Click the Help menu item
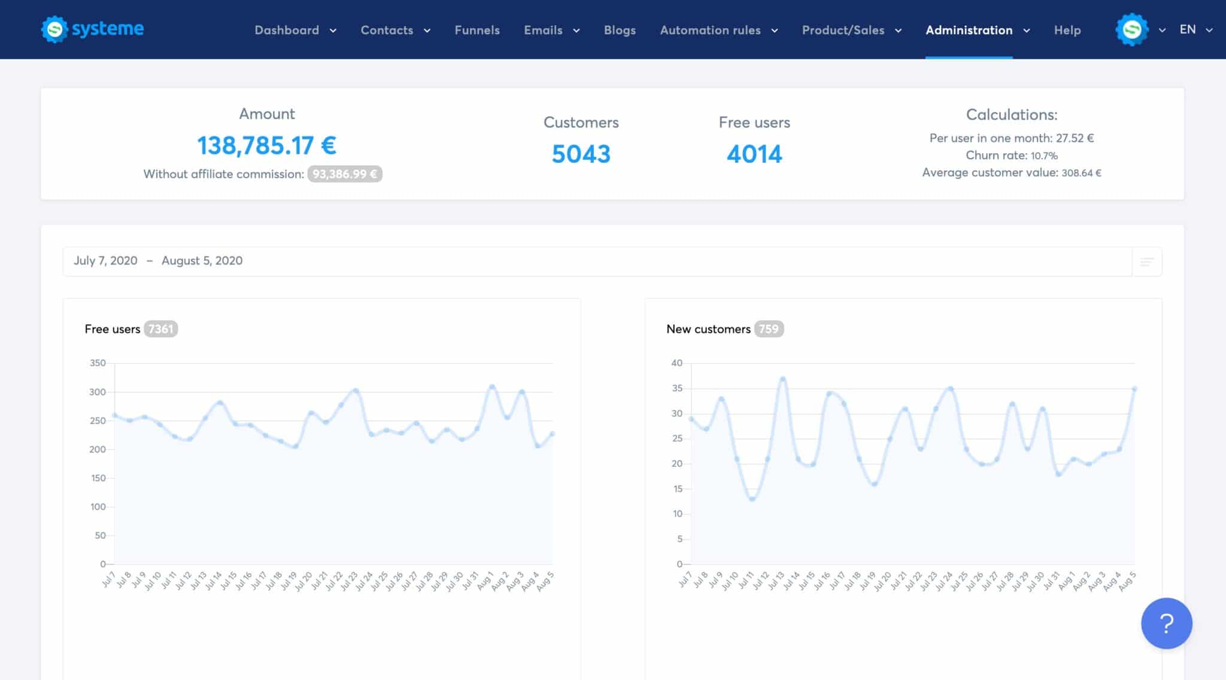The image size is (1226, 680). 1067,30
